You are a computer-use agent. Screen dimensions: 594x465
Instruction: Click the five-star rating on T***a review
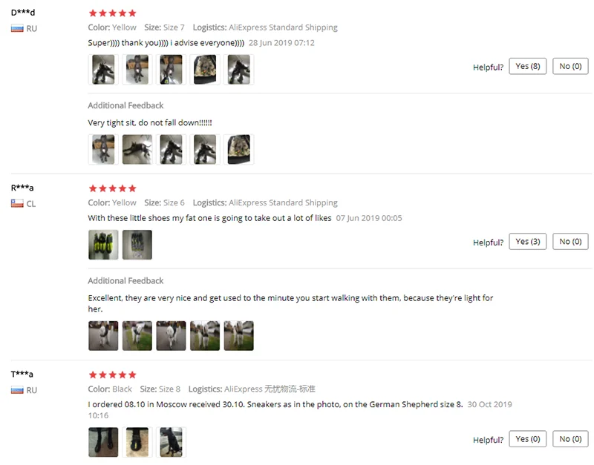coord(112,375)
